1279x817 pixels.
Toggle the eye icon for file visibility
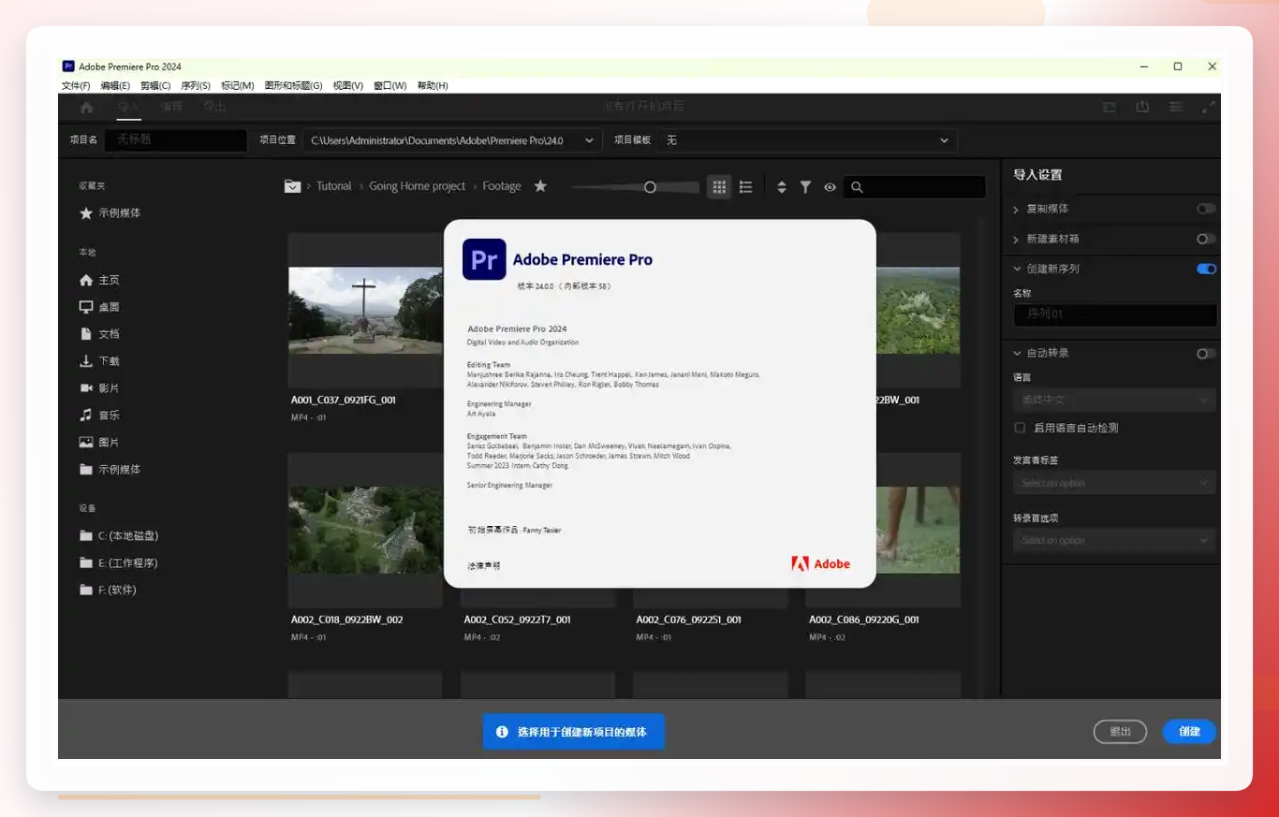pos(830,187)
